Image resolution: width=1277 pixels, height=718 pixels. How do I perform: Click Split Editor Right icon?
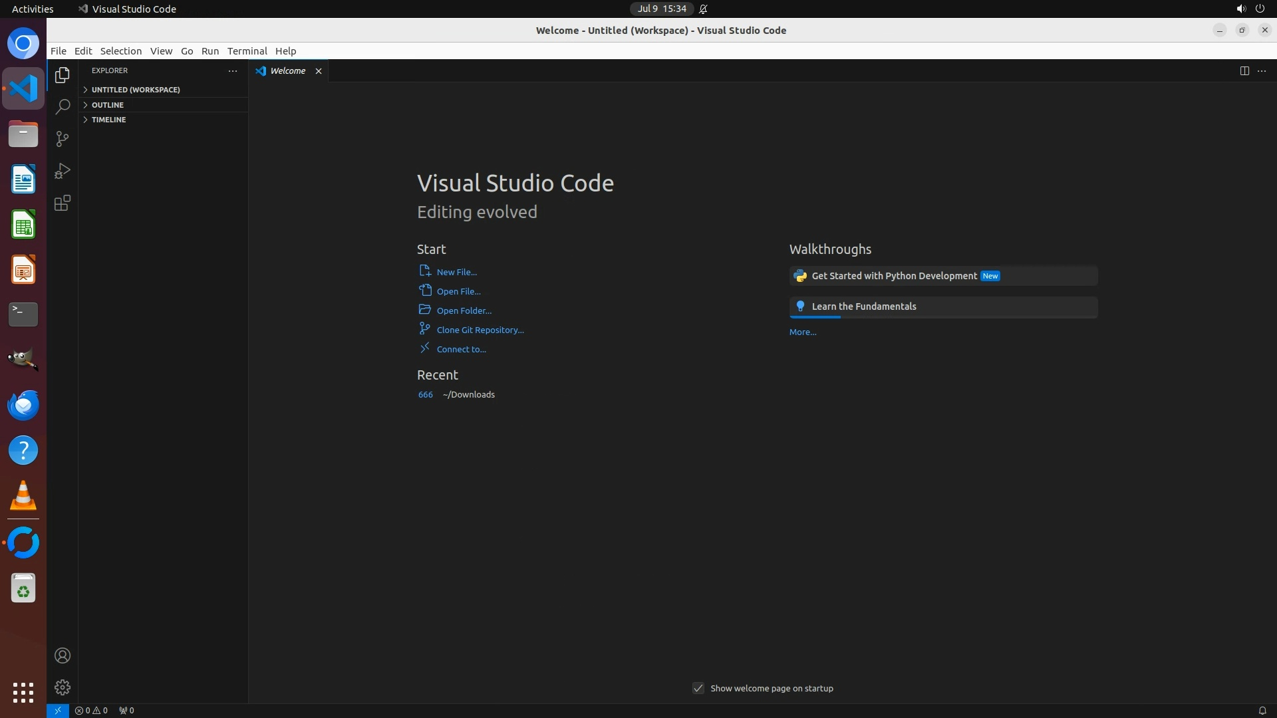1244,70
